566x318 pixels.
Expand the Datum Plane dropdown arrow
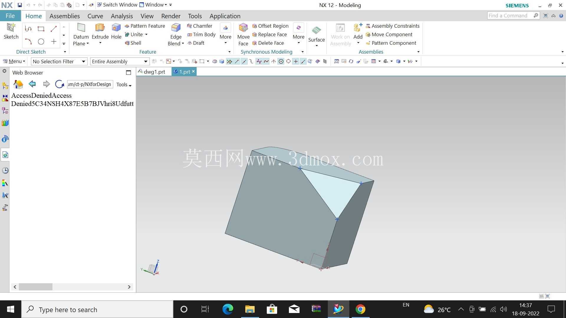tap(88, 44)
